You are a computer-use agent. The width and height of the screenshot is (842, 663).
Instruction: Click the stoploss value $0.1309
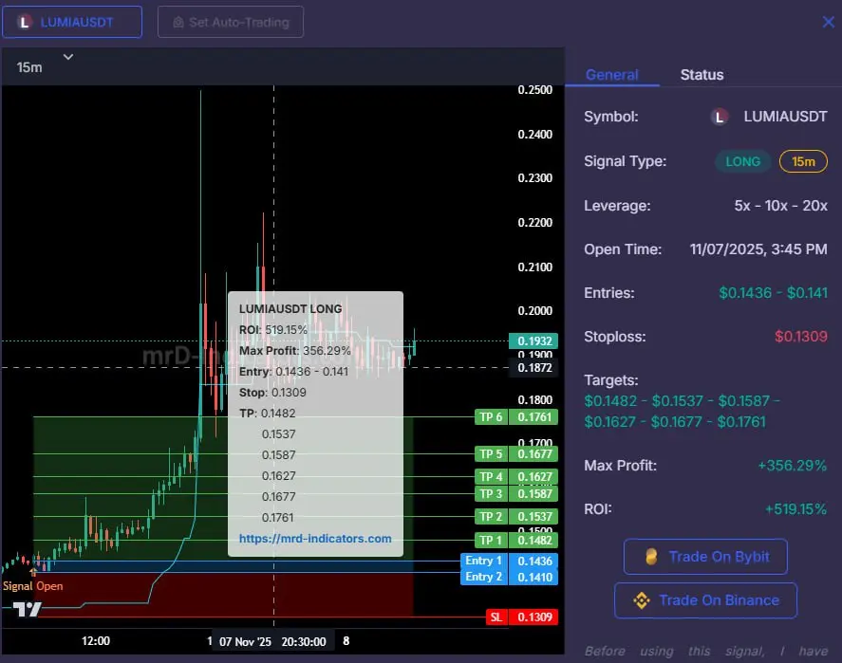tap(800, 337)
